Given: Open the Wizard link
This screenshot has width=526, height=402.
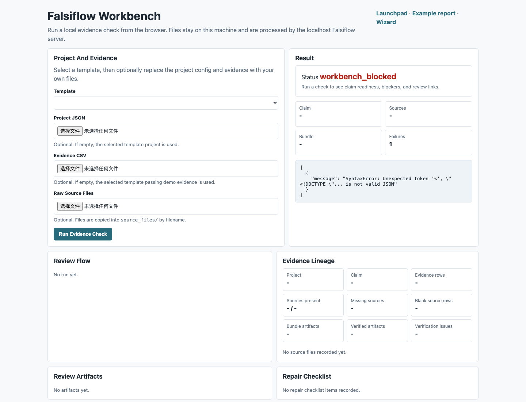Looking at the screenshot, I should (386, 22).
